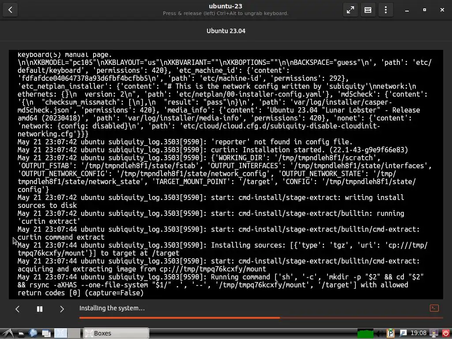
Task: Pause the installer slideshow
Action: pos(40,309)
